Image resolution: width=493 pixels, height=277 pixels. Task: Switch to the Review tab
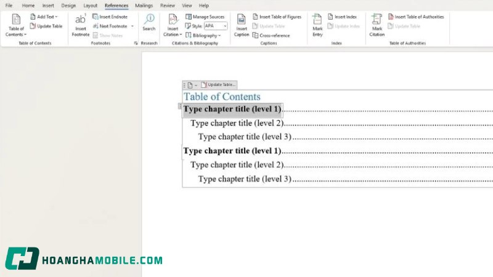coord(167,6)
